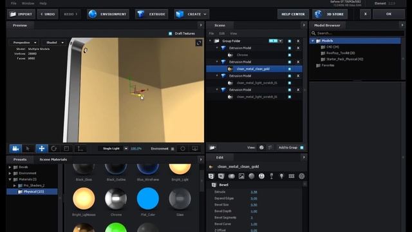Open the Single Light dropdown arrow
The image size is (412, 232).
coord(126,149)
